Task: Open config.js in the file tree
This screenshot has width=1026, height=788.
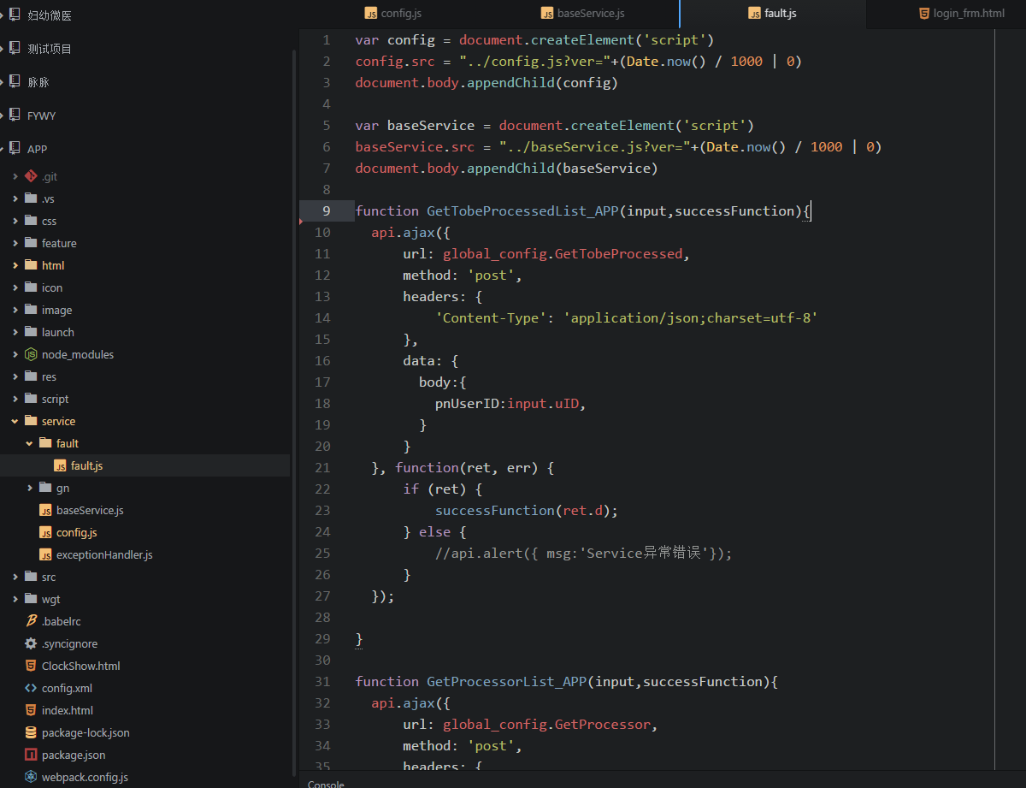Action: click(77, 532)
